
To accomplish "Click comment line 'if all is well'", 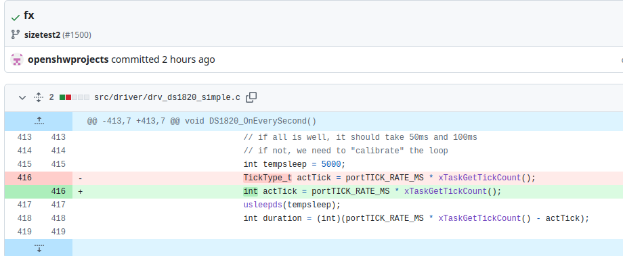I will pos(360,138).
